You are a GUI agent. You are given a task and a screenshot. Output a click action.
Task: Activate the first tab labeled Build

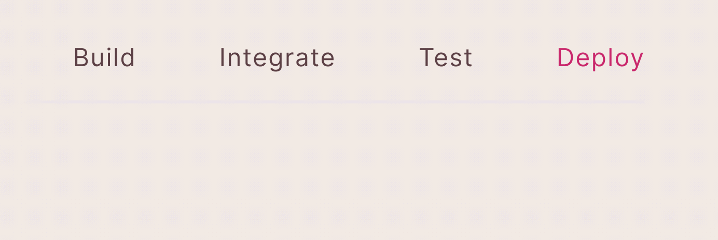tap(104, 57)
